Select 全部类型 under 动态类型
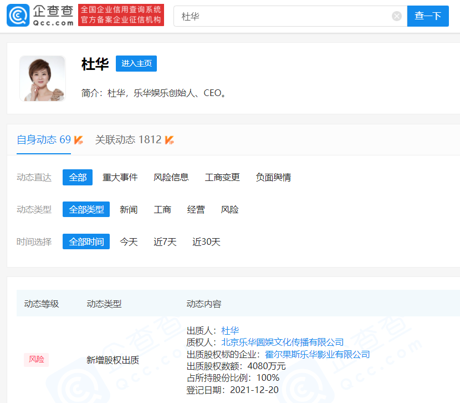 point(86,209)
